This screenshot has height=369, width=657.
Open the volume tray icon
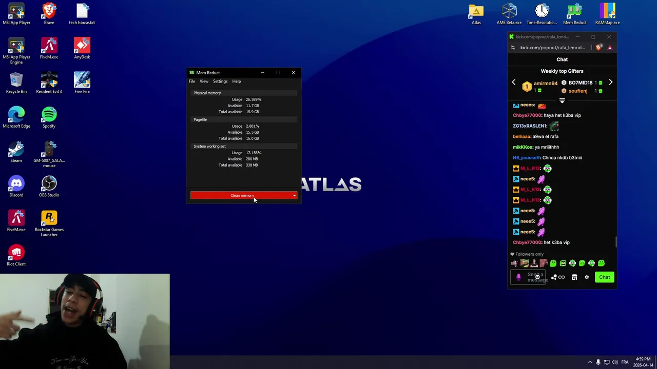[615, 362]
